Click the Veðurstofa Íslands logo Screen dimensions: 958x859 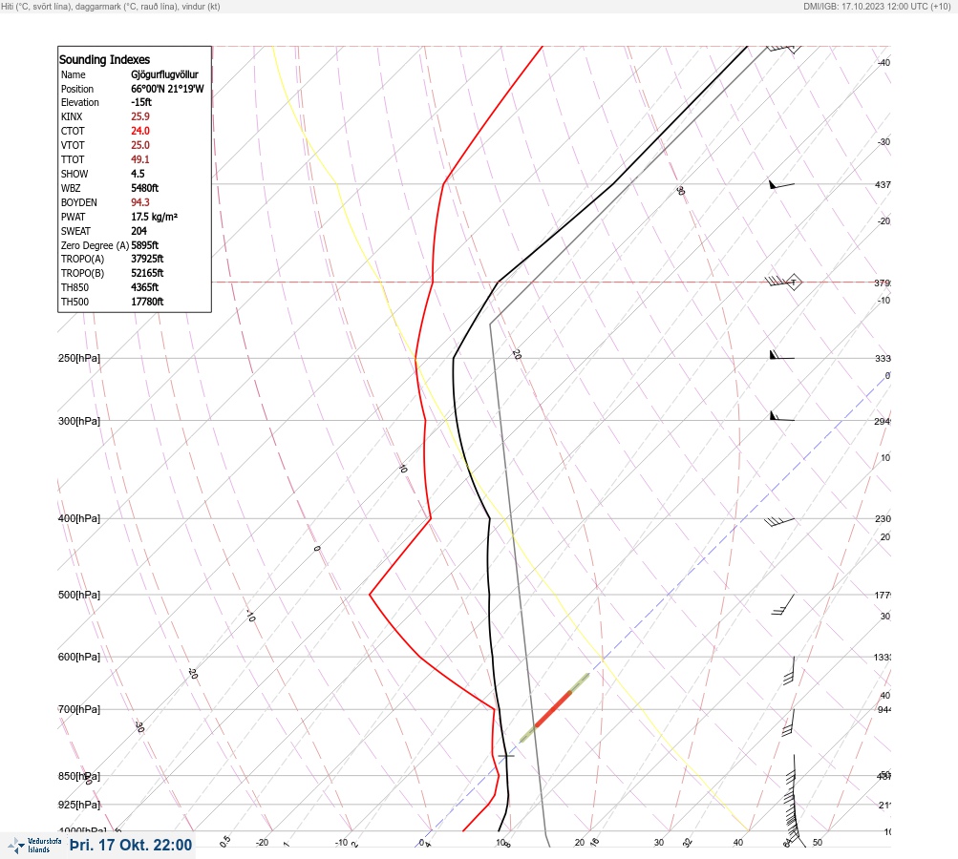point(34,846)
